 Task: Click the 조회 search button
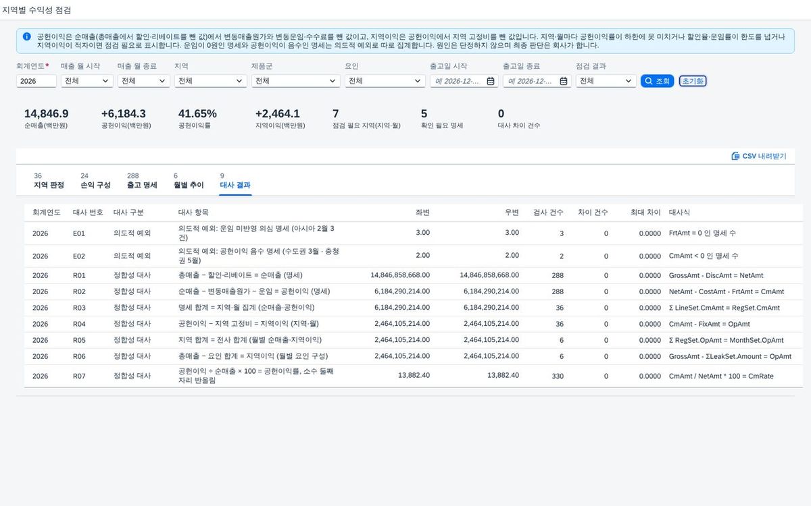pos(657,81)
